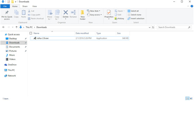Viewport: 194px width, 136px height.
Task: Open Desktop in navigation pane
Action: pyautogui.click(x=13, y=39)
